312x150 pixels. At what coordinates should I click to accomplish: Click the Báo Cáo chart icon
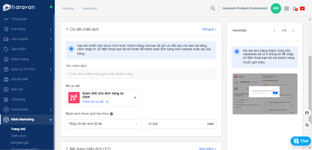click(6, 89)
